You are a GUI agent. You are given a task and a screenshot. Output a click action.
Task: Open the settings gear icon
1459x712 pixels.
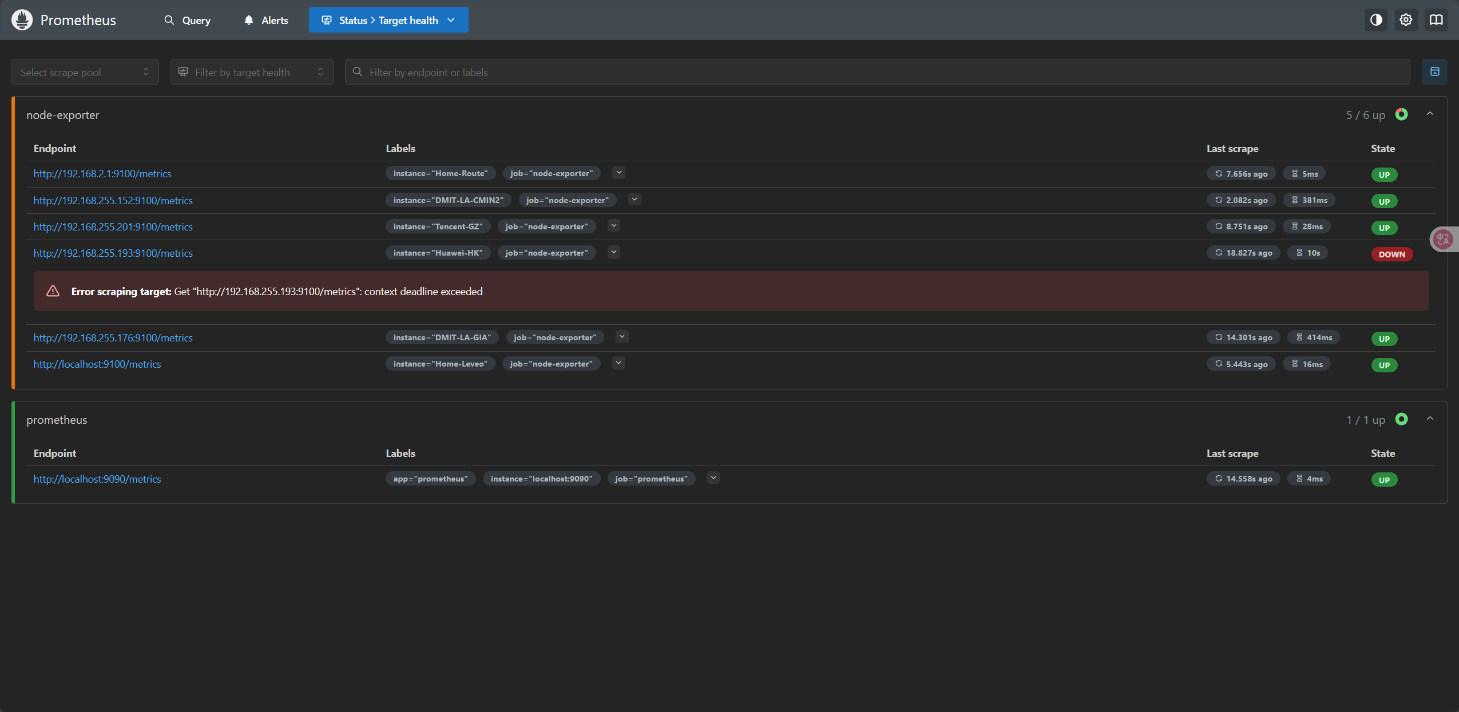1406,20
